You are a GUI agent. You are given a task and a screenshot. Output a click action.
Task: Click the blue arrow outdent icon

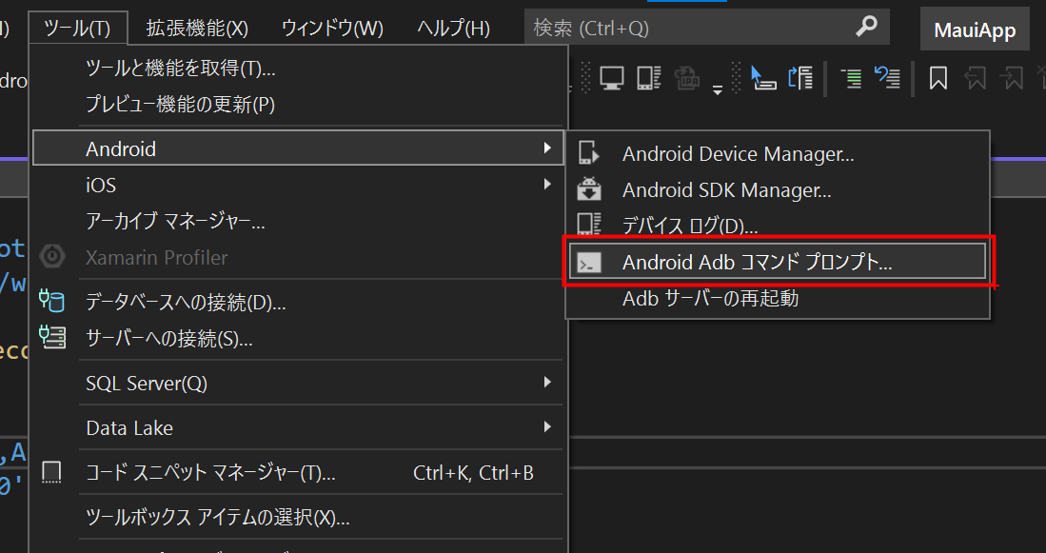pyautogui.click(x=887, y=77)
